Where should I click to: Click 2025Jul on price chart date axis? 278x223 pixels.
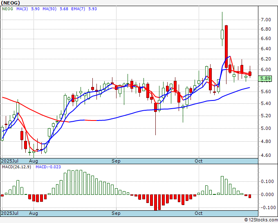(10, 161)
